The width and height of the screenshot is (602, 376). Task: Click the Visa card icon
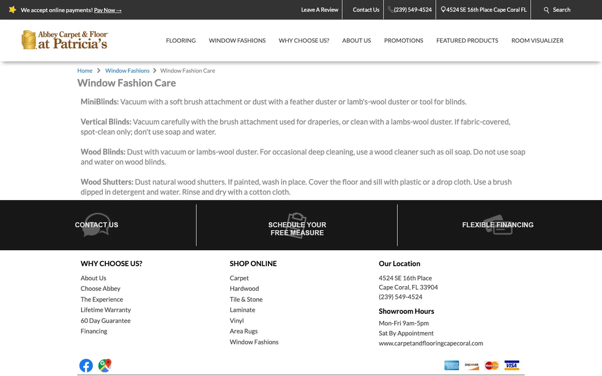[512, 365]
